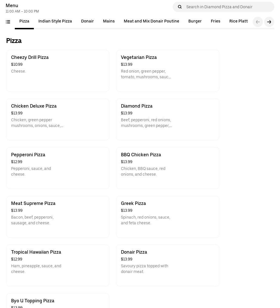Choose the Tropical Hawaiian Pizza item

pyautogui.click(x=58, y=265)
